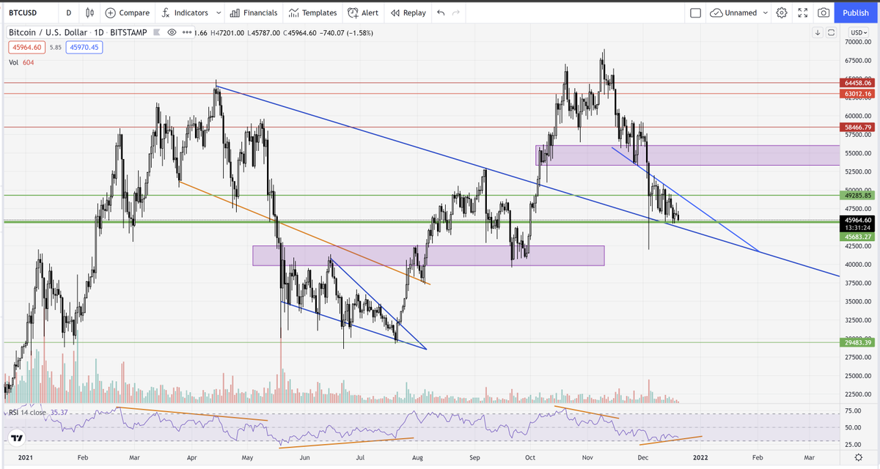Click the red sell price 45964.60

26,47
